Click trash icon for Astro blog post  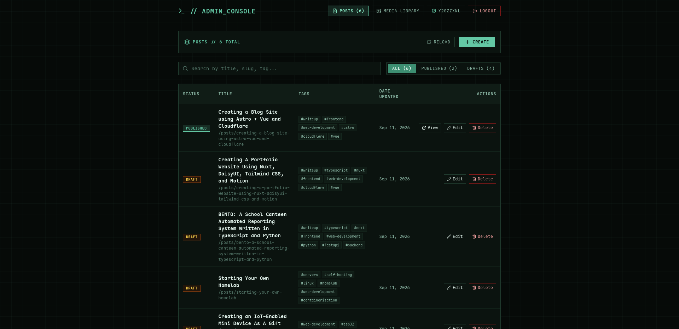pos(474,128)
